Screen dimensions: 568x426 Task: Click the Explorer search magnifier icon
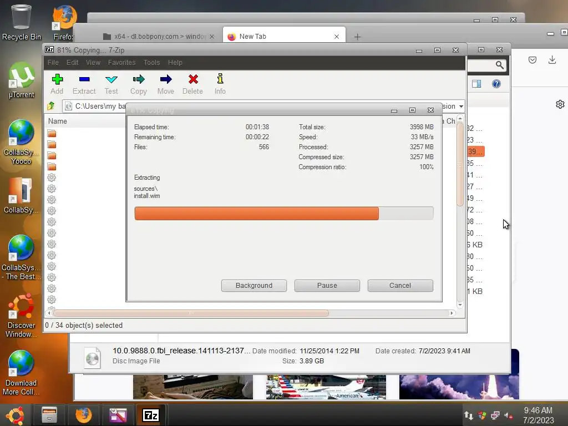(500, 65)
